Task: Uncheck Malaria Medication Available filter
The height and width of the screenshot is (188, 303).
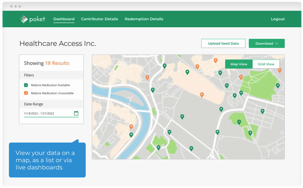Action: point(26,85)
